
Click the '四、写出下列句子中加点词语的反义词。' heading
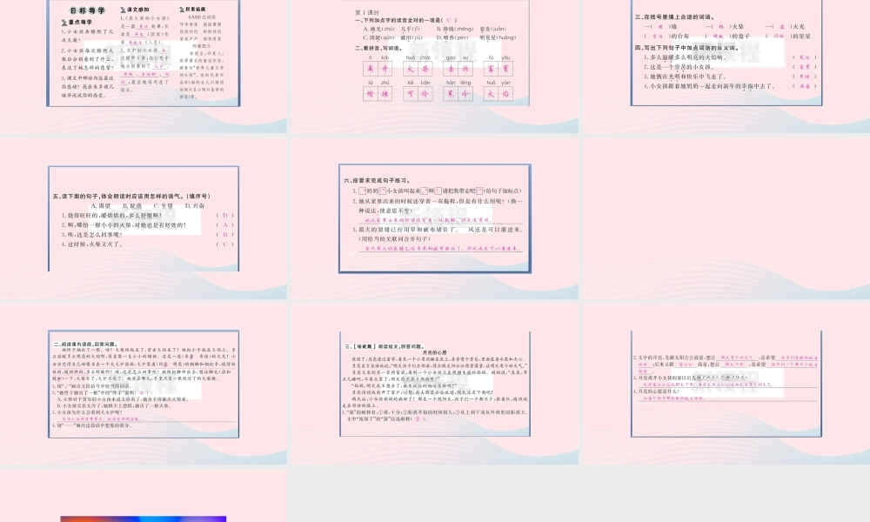tap(687, 48)
